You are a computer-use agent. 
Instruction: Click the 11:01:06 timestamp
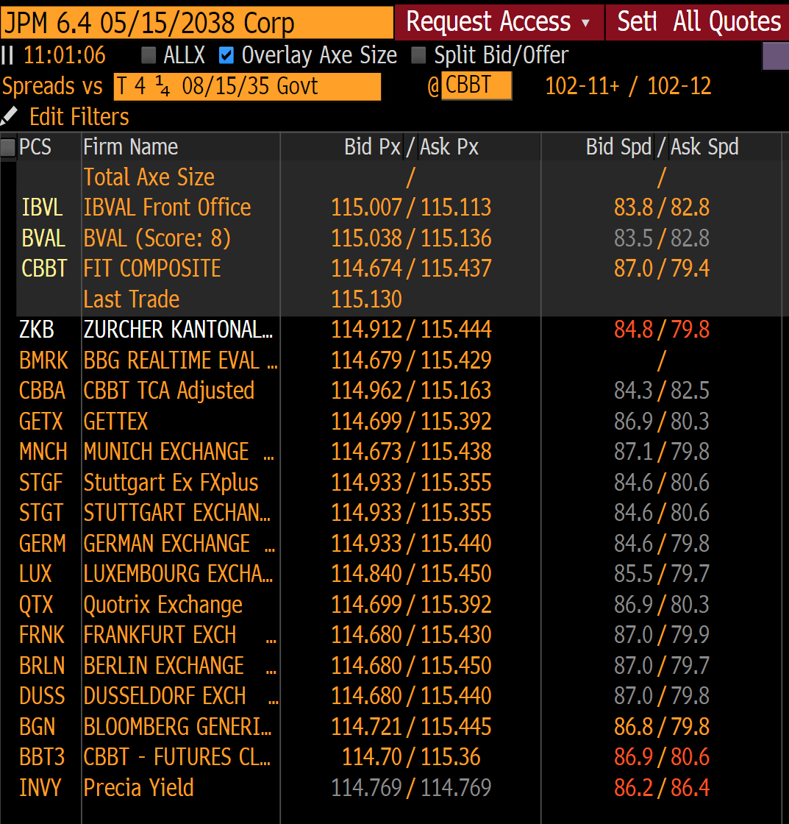coord(65,55)
